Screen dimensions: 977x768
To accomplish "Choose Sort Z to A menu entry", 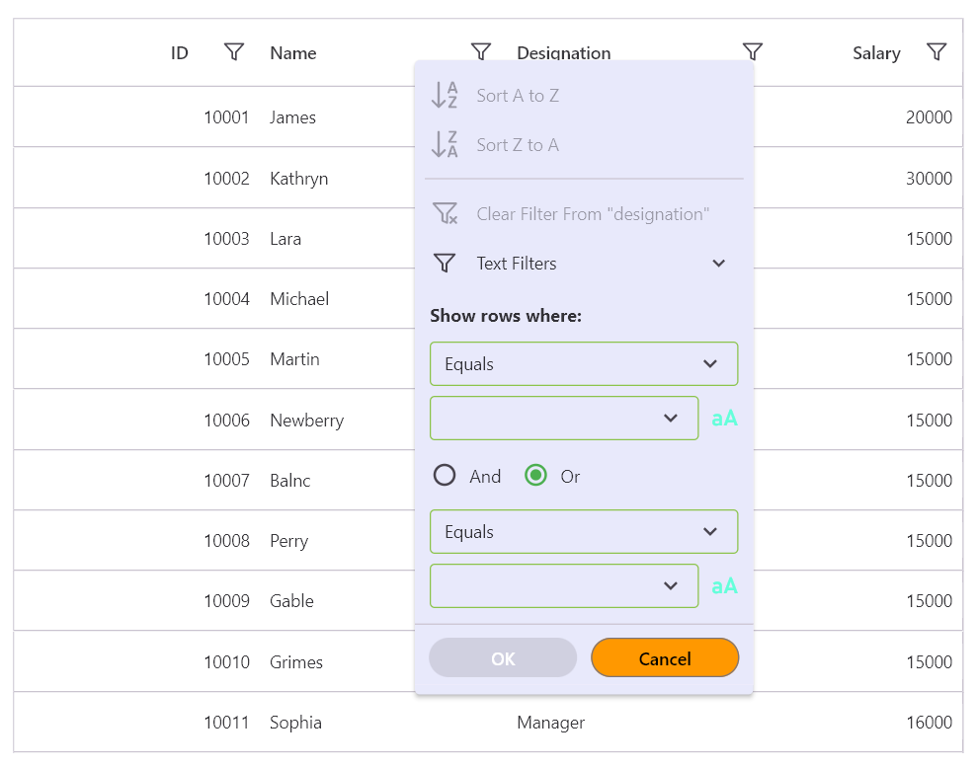I will (584, 144).
